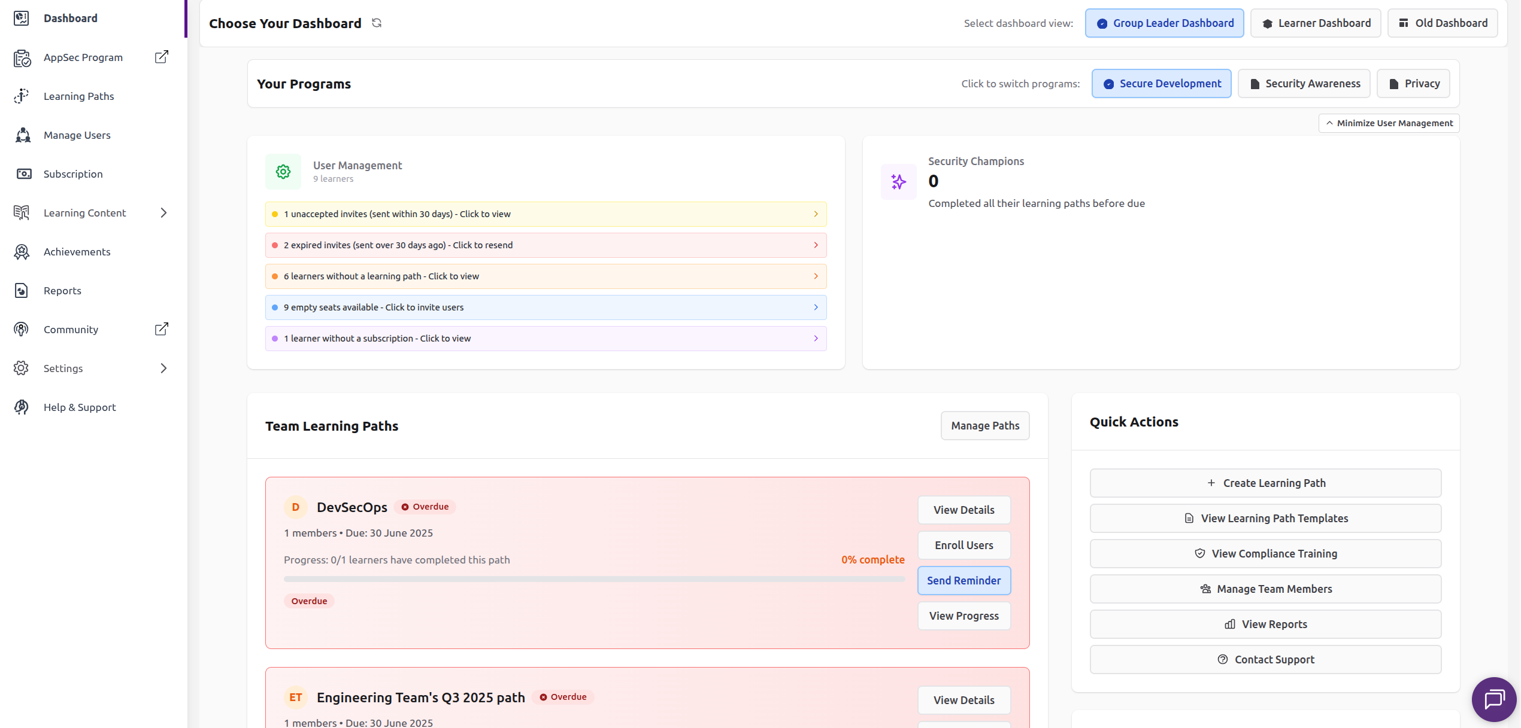Click the Help & Support headset icon
1521x728 pixels.
click(x=21, y=407)
